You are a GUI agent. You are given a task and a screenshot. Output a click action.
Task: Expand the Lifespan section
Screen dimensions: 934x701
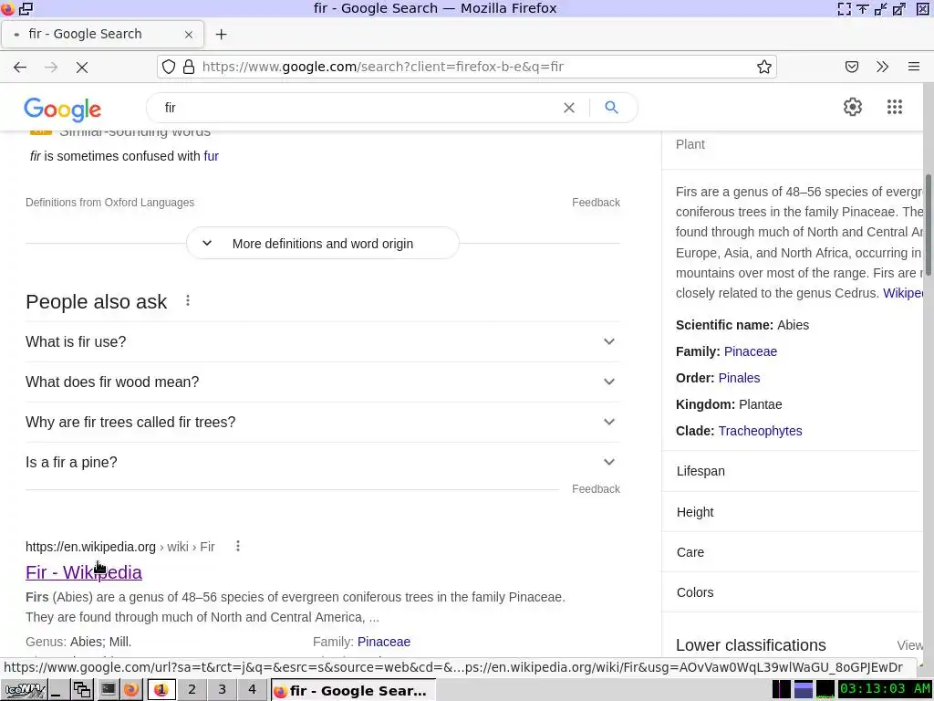coord(793,471)
